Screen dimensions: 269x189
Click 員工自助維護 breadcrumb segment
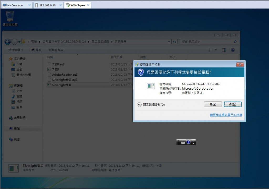[100, 42]
